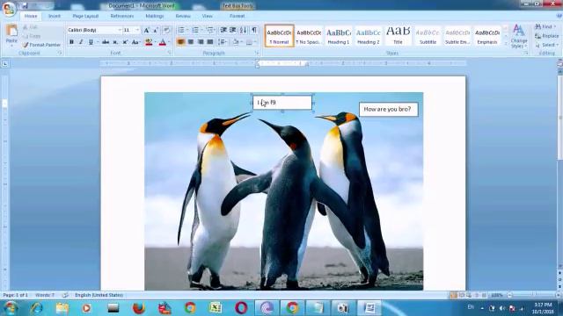Apply the Heading 2 style
The image size is (563, 316).
[x=369, y=36]
